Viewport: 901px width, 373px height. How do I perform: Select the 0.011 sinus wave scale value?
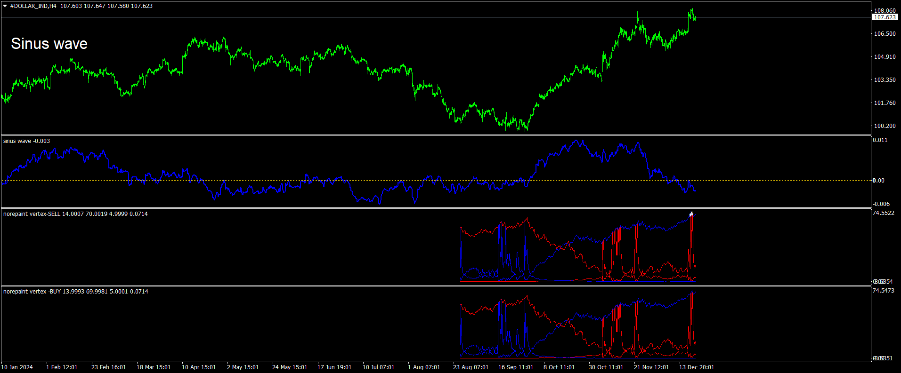(x=880, y=140)
